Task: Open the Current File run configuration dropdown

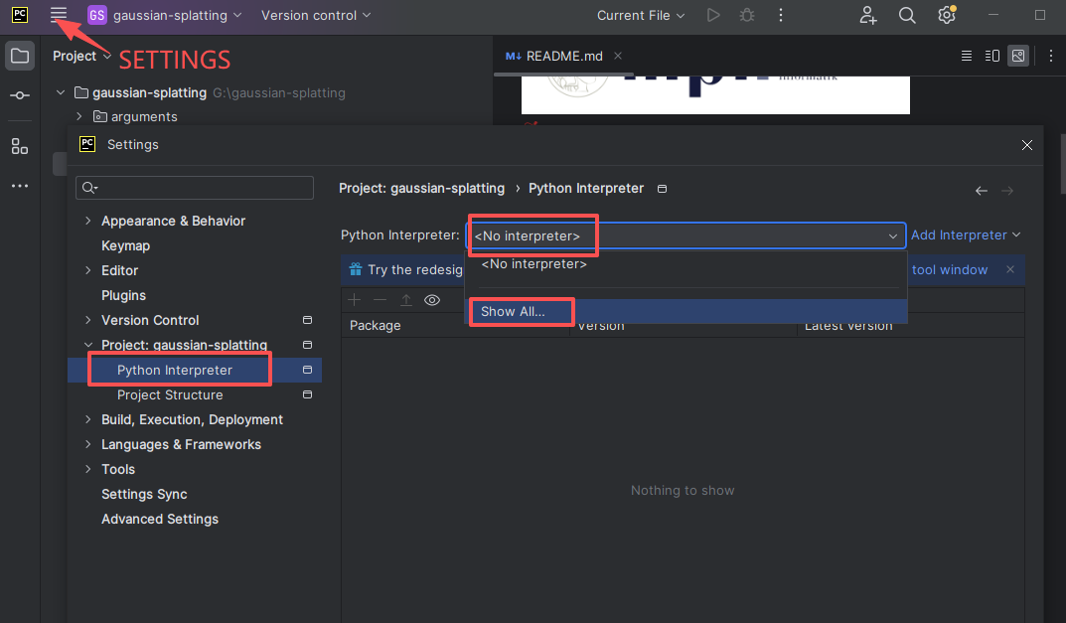Action: pyautogui.click(x=641, y=15)
